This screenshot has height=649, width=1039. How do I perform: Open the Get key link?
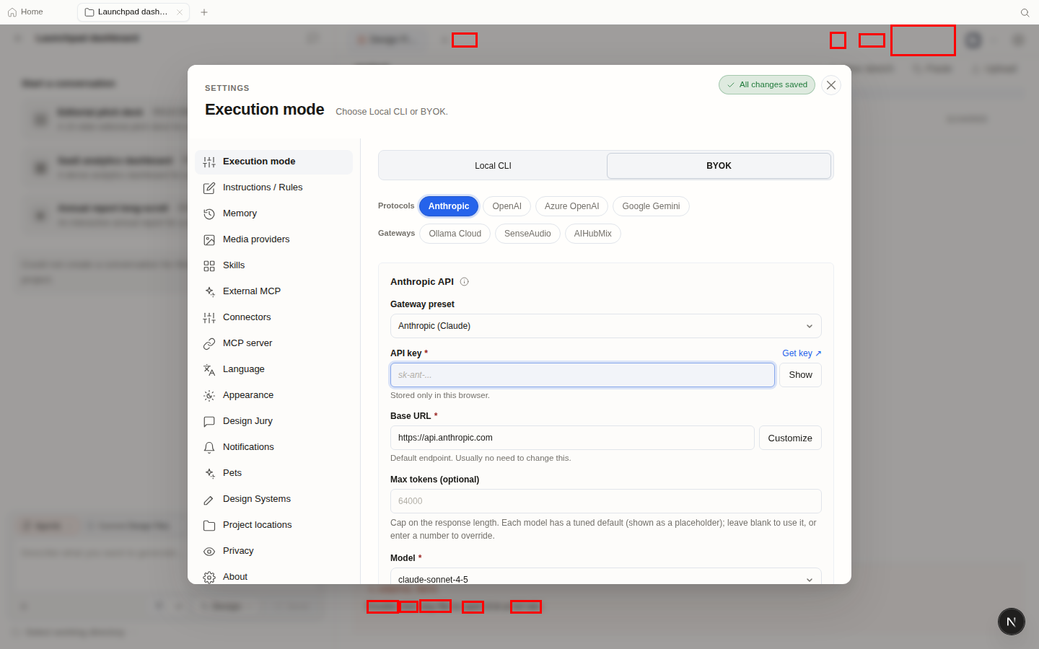click(x=802, y=353)
